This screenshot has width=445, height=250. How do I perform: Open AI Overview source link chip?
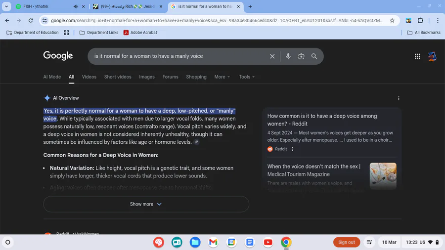(196, 142)
